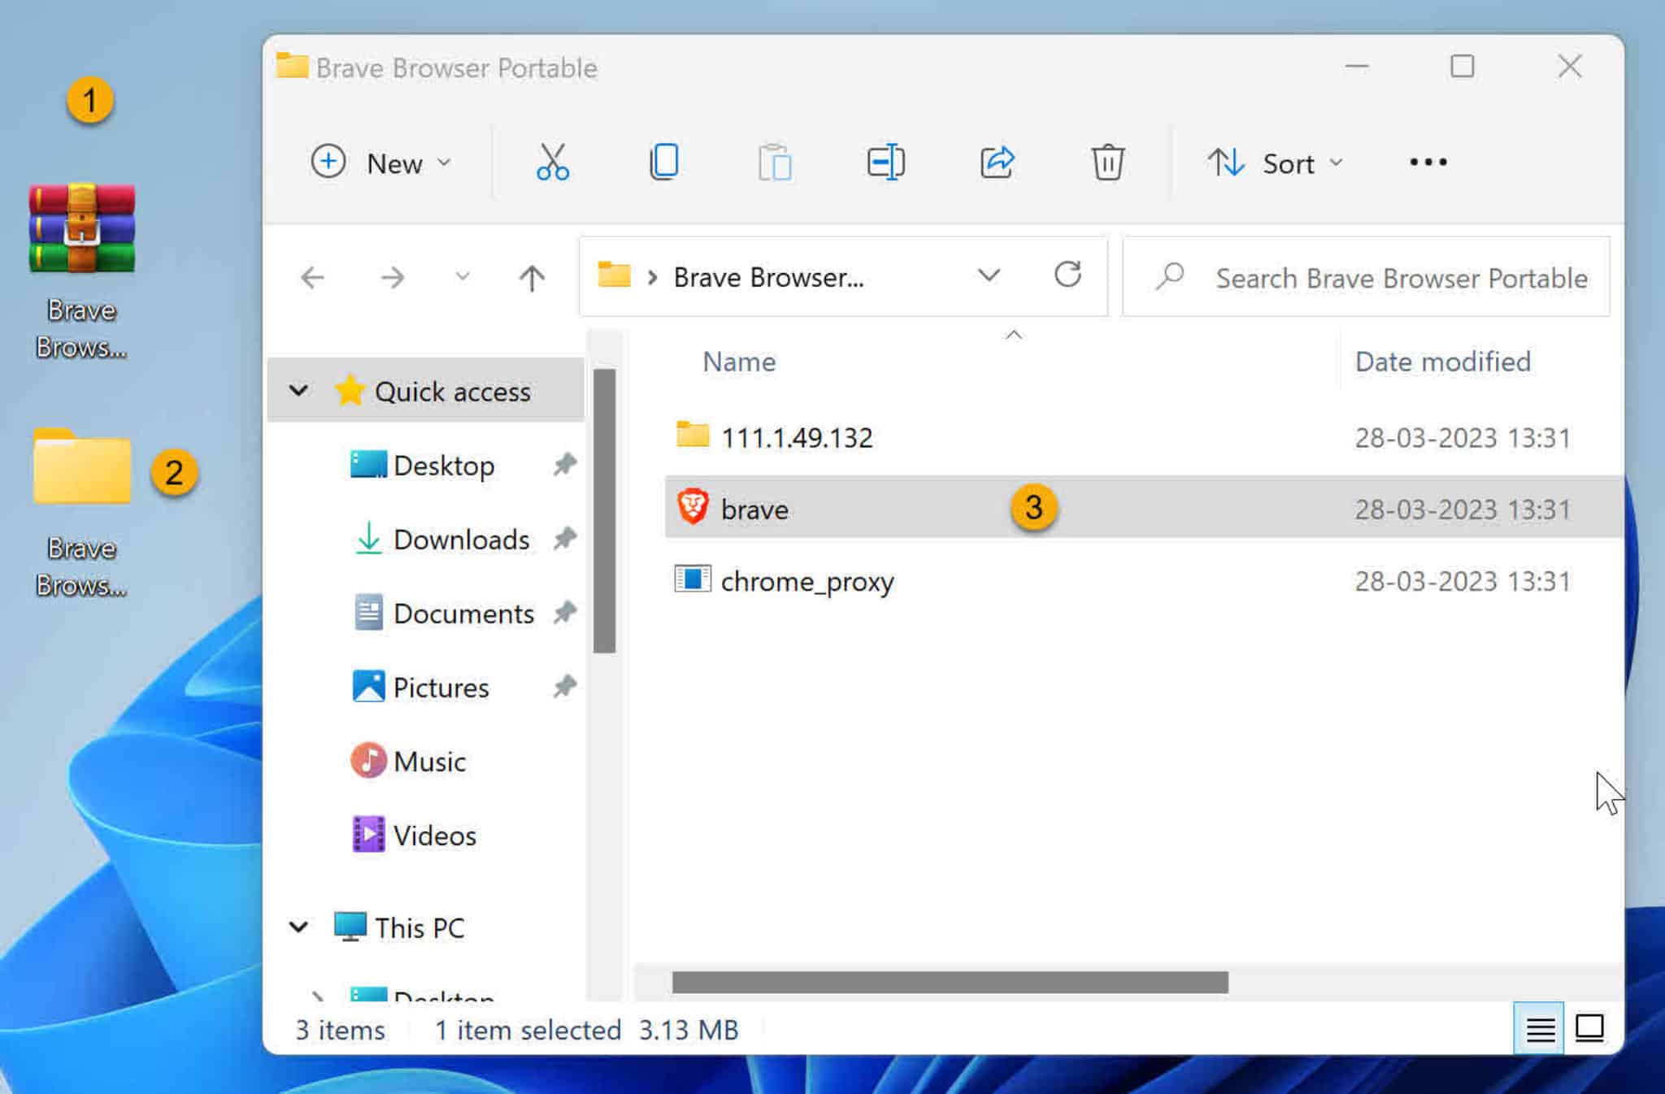Open Desktop in Quick access
Screen dimensions: 1665x1094
click(444, 465)
